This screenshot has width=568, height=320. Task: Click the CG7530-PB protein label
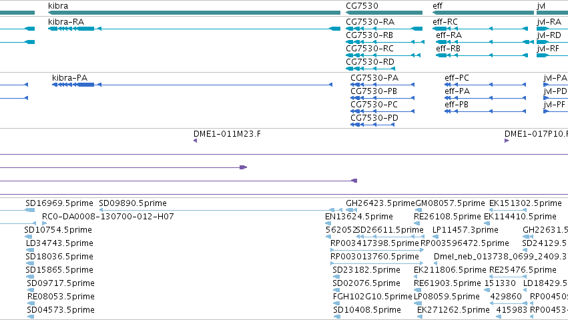(374, 91)
